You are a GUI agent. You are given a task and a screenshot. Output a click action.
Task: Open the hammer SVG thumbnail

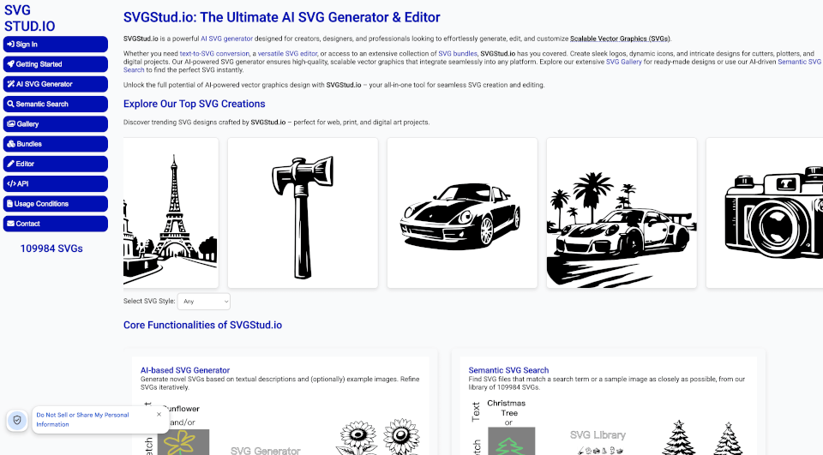point(303,213)
